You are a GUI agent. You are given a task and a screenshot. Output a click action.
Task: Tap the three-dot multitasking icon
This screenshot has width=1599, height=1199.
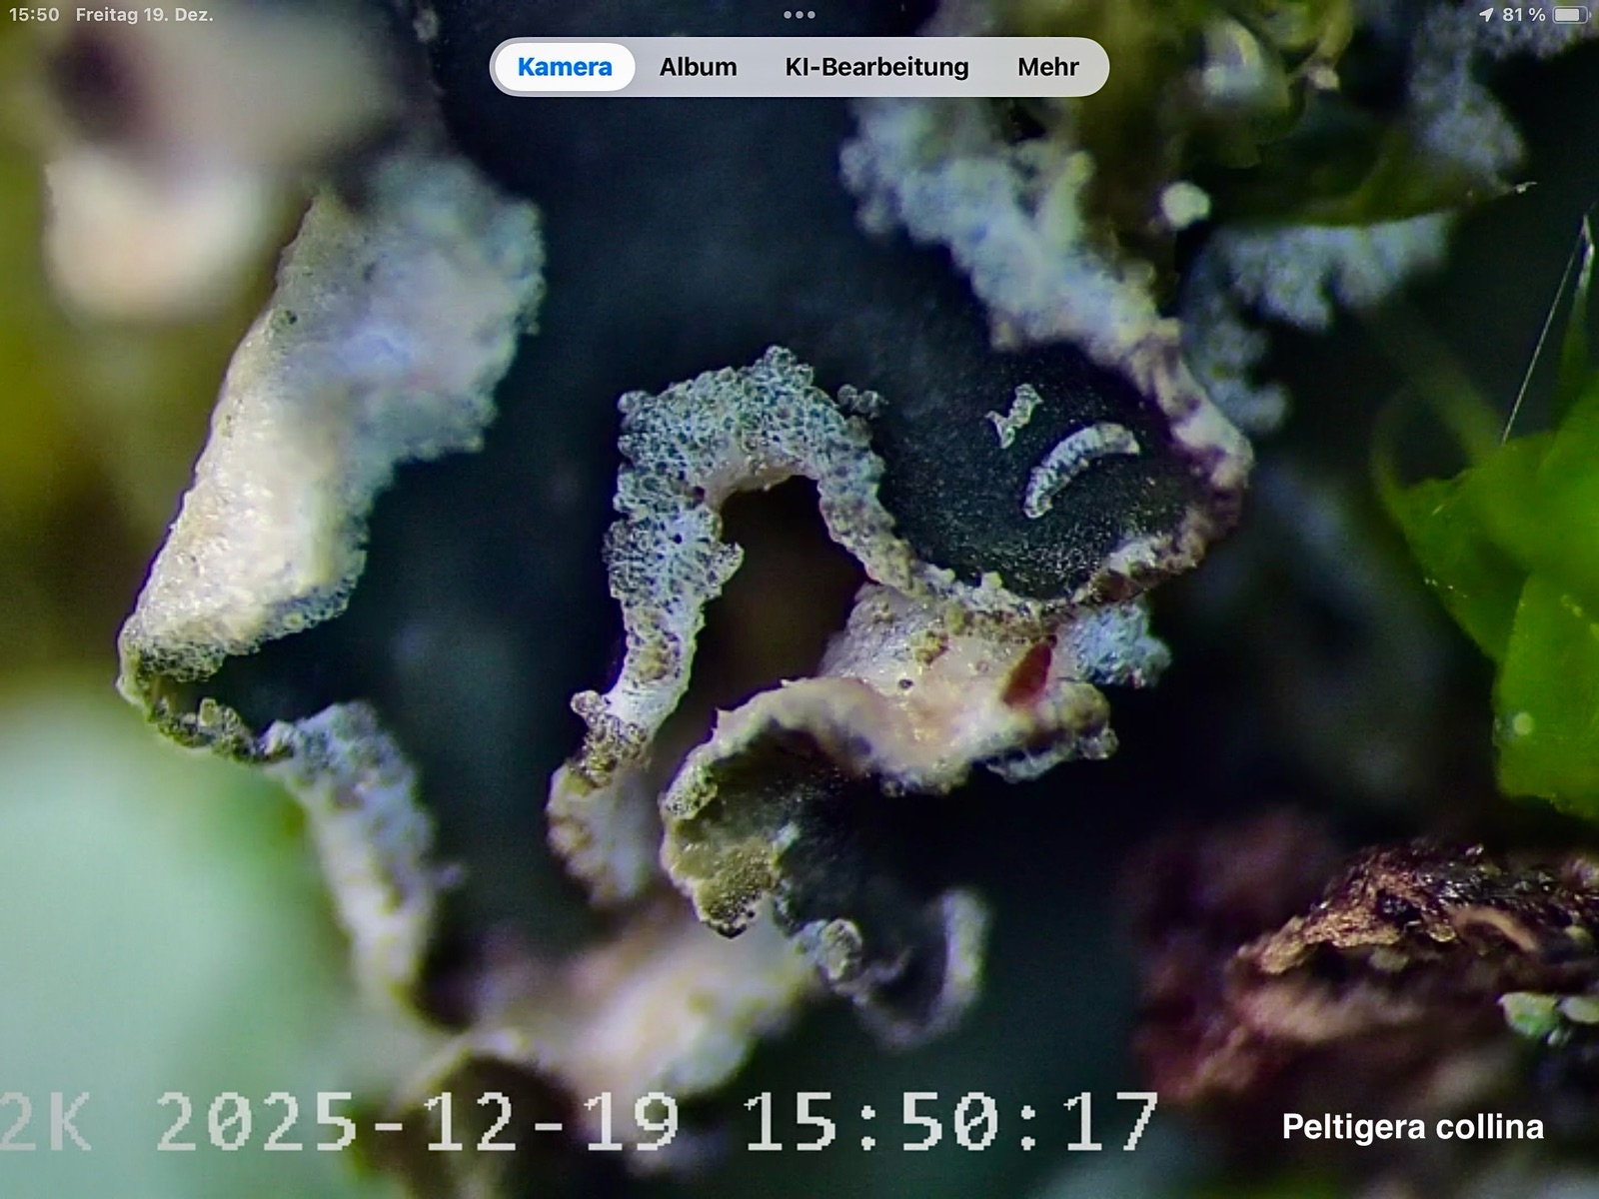pos(799,15)
